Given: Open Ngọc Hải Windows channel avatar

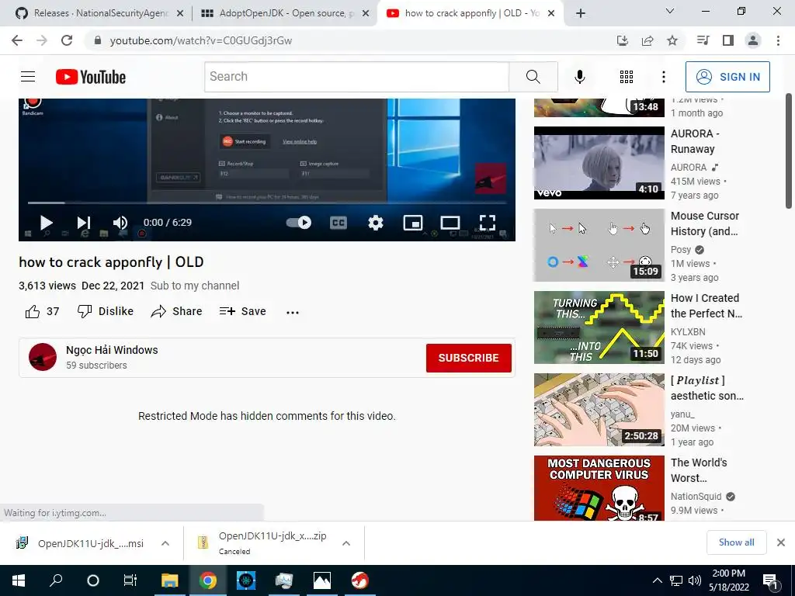Looking at the screenshot, I should coord(43,357).
